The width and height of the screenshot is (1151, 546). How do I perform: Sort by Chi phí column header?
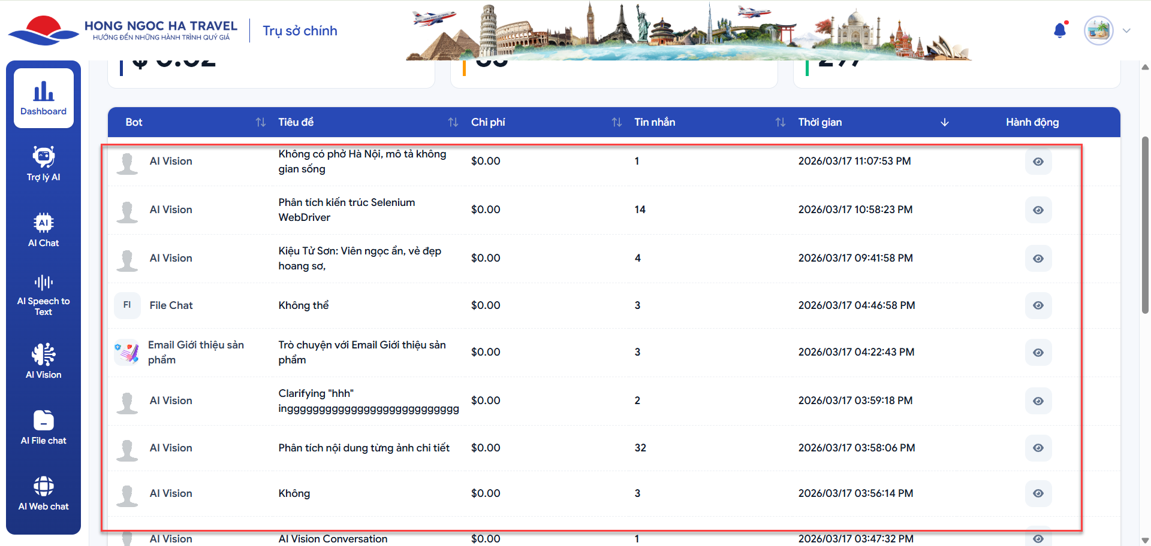[x=616, y=122]
